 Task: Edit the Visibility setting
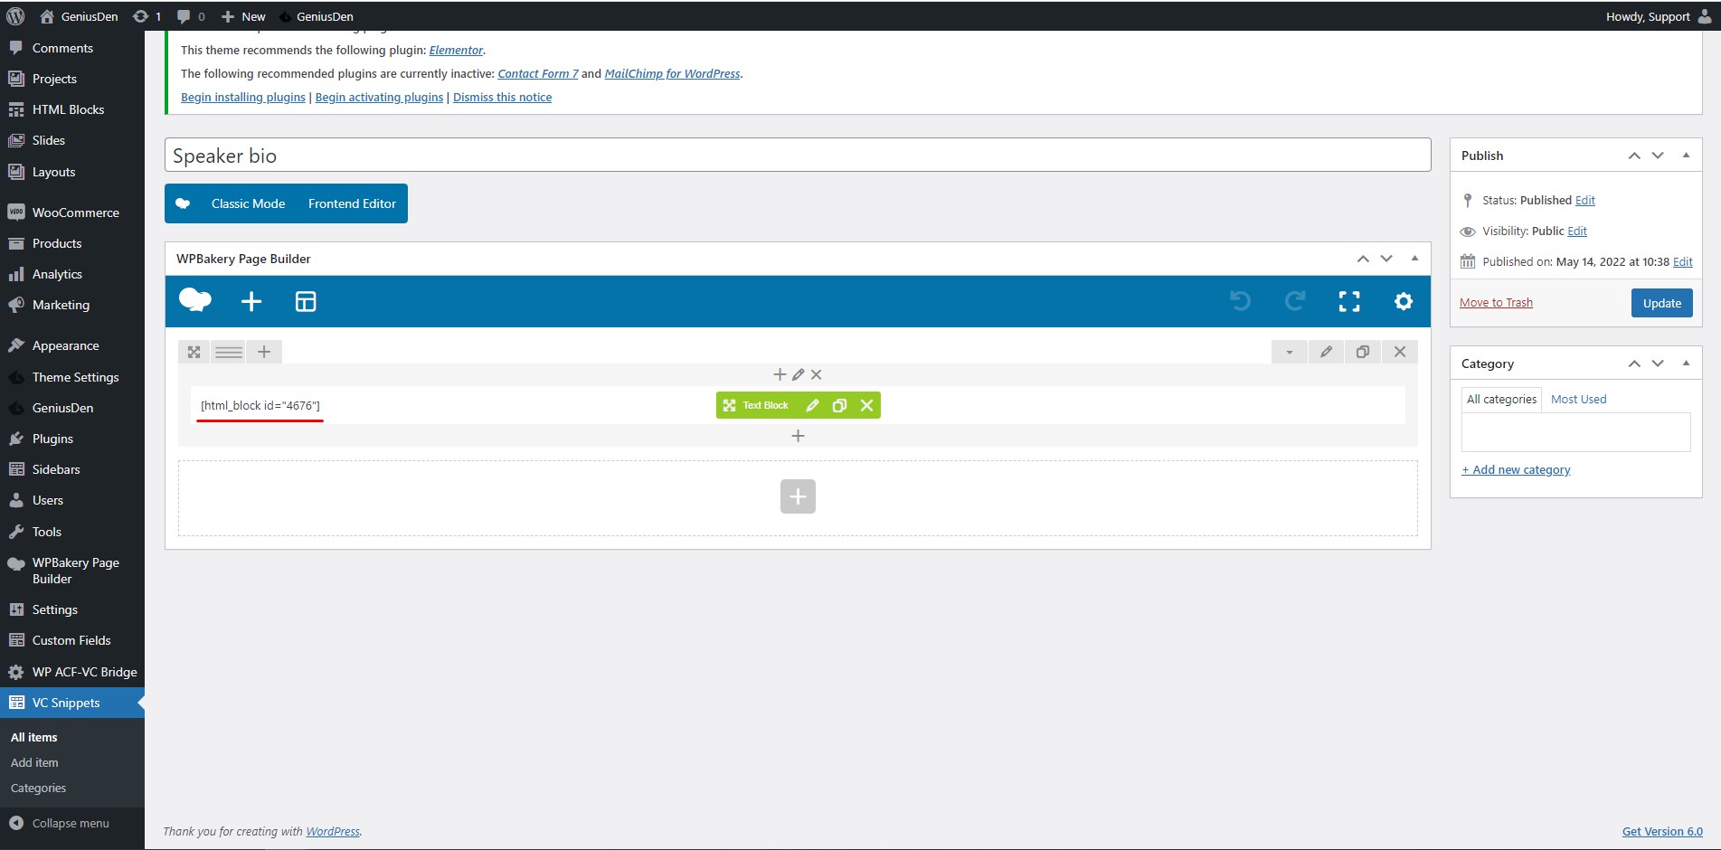coord(1577,231)
